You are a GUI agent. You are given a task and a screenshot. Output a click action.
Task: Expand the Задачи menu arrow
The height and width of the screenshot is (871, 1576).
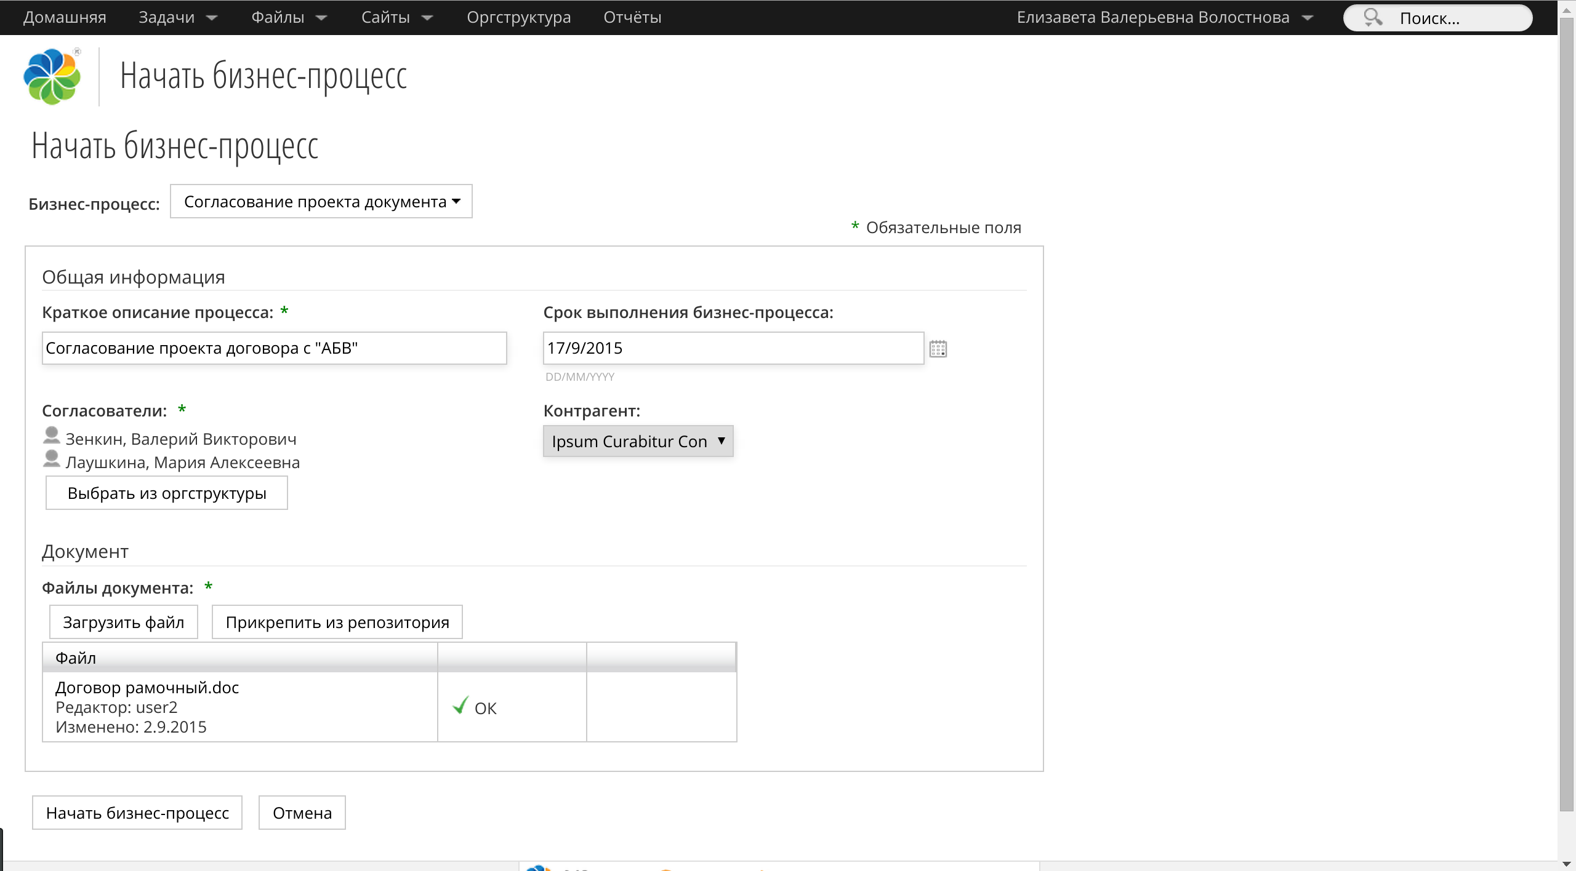coord(212,18)
